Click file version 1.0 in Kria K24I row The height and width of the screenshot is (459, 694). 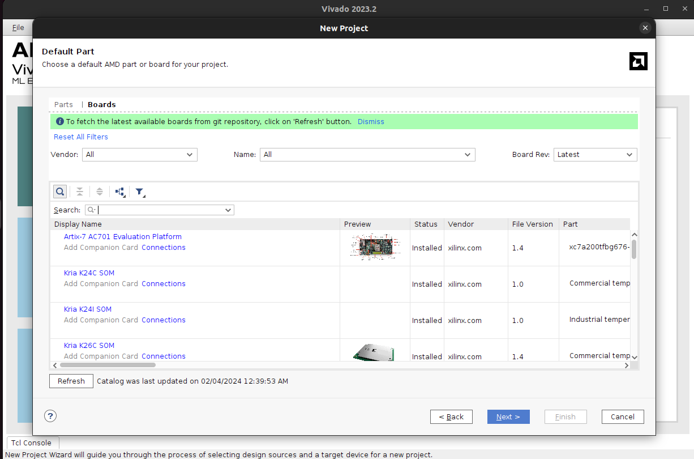518,320
